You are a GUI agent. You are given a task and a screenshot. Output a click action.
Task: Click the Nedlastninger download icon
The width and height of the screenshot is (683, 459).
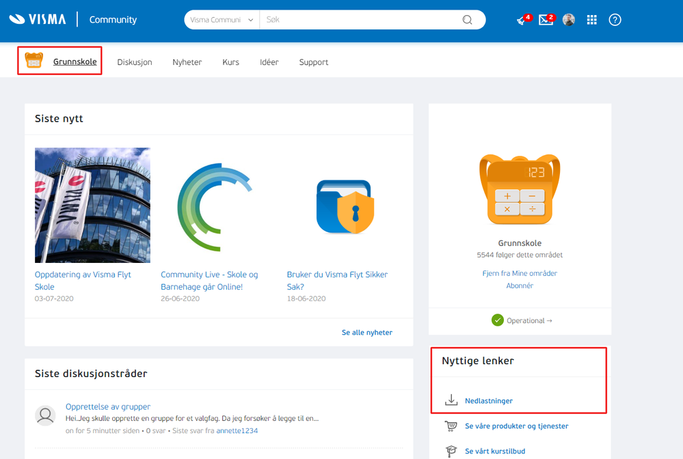pos(451,400)
